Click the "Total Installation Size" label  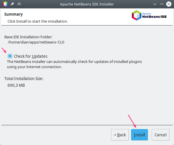pyautogui.click(x=24, y=79)
